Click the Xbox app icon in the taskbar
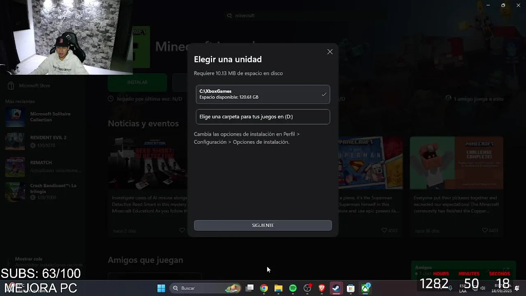 click(x=365, y=288)
